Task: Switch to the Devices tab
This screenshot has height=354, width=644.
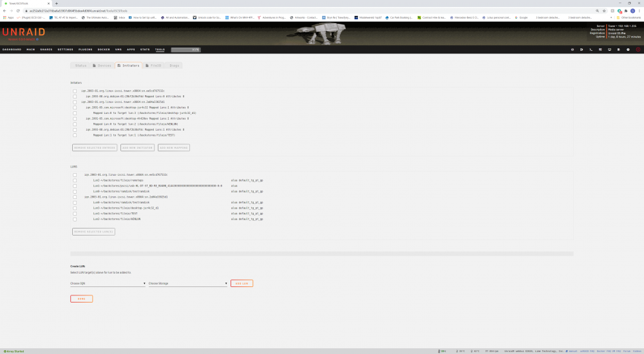Action: click(102, 66)
